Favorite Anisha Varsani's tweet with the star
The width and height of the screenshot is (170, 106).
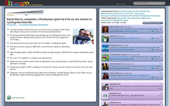[x=160, y=68]
